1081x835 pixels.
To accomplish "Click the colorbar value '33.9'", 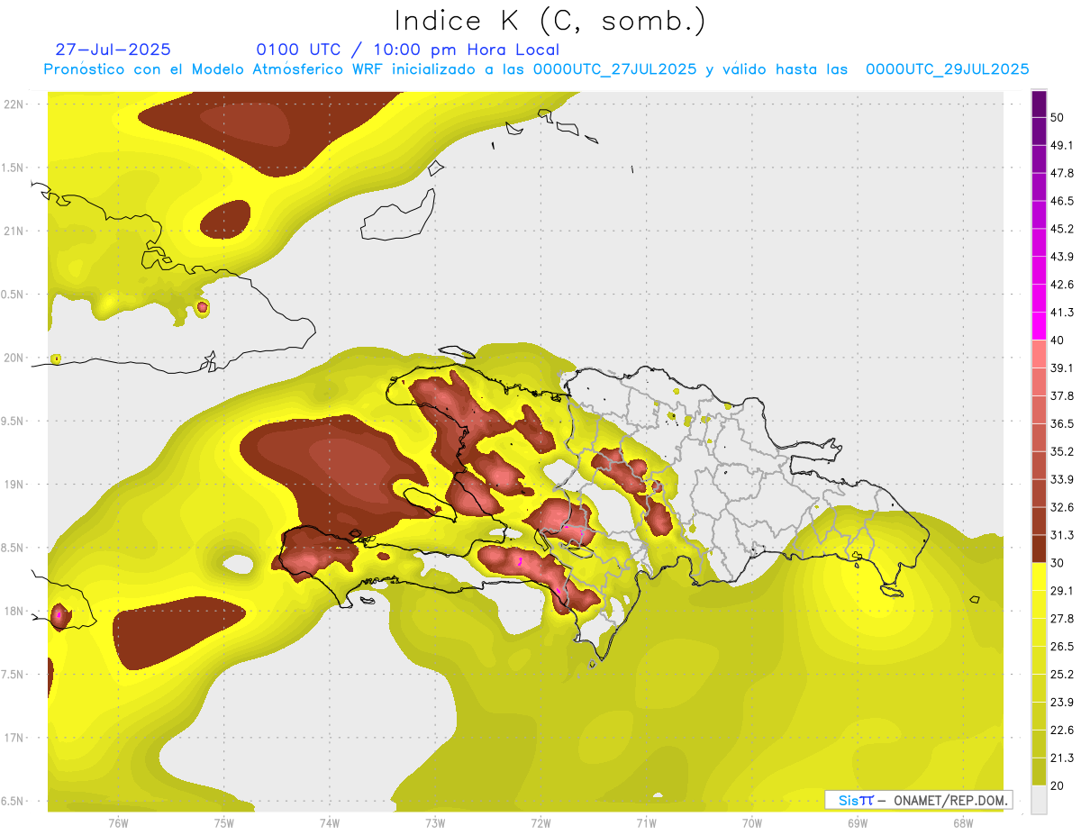I will click(x=1062, y=479).
